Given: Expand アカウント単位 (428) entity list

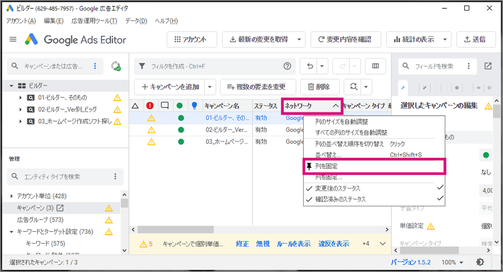Looking at the screenshot, I should tap(12, 196).
